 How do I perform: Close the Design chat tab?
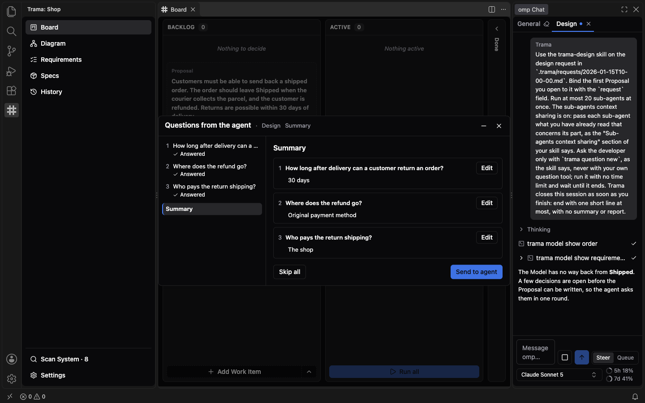(589, 24)
